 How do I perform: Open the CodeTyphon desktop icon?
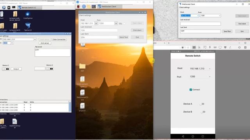[28, 16]
